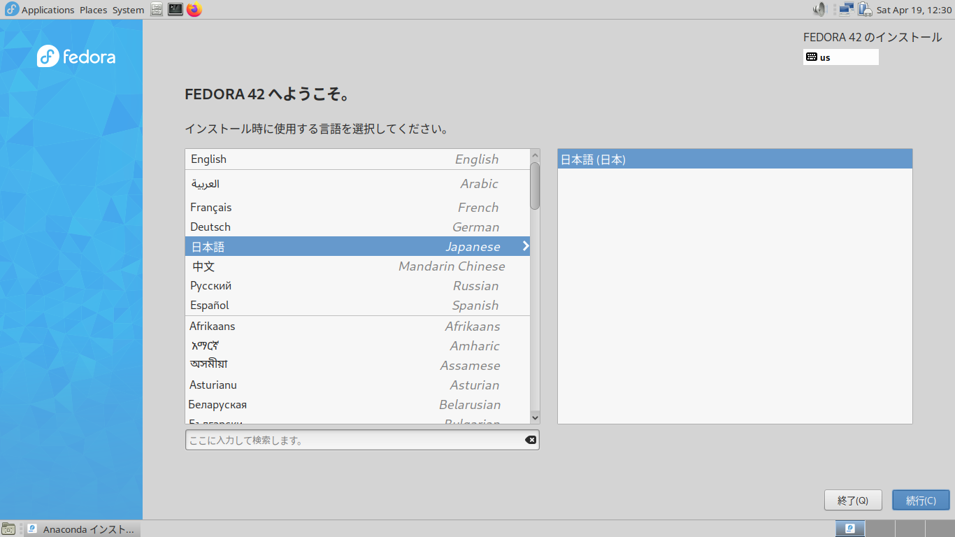Click the battery power tray icon

[865, 10]
